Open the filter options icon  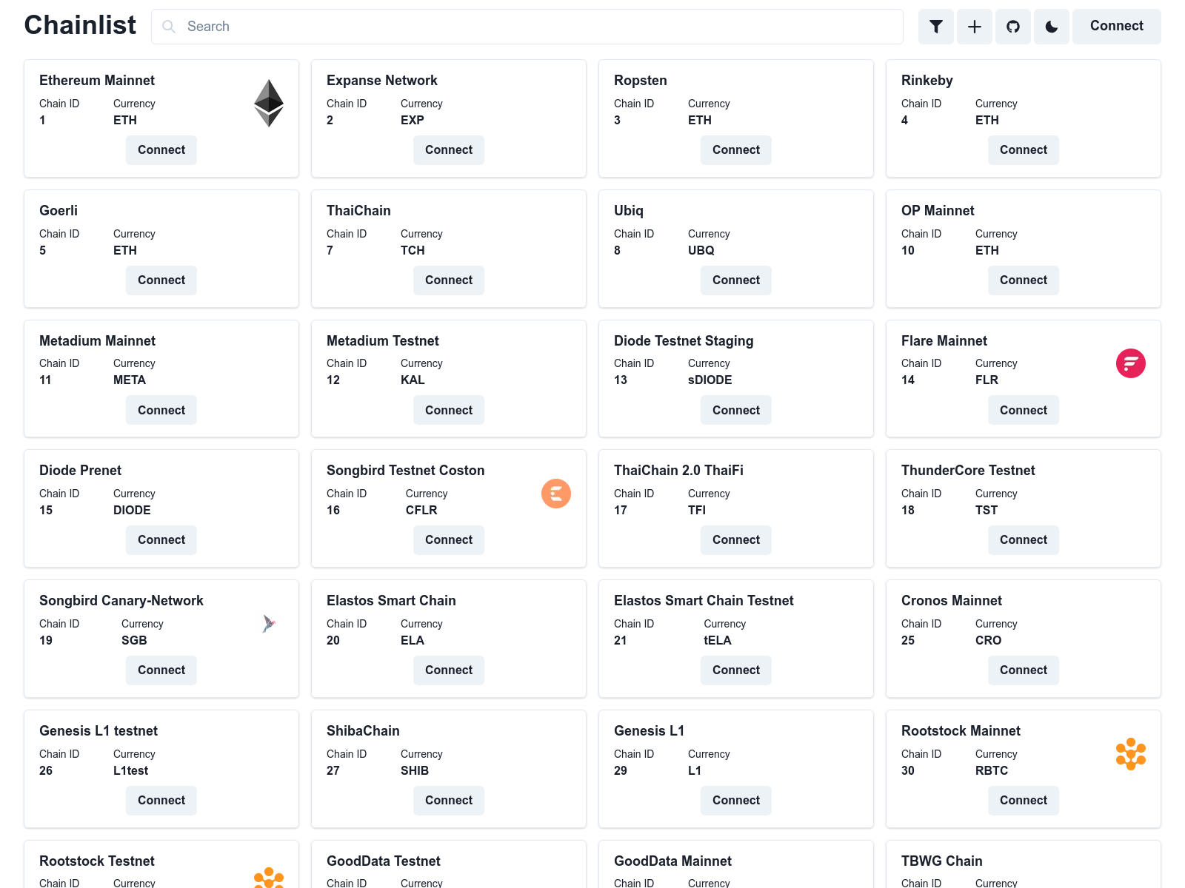(936, 27)
